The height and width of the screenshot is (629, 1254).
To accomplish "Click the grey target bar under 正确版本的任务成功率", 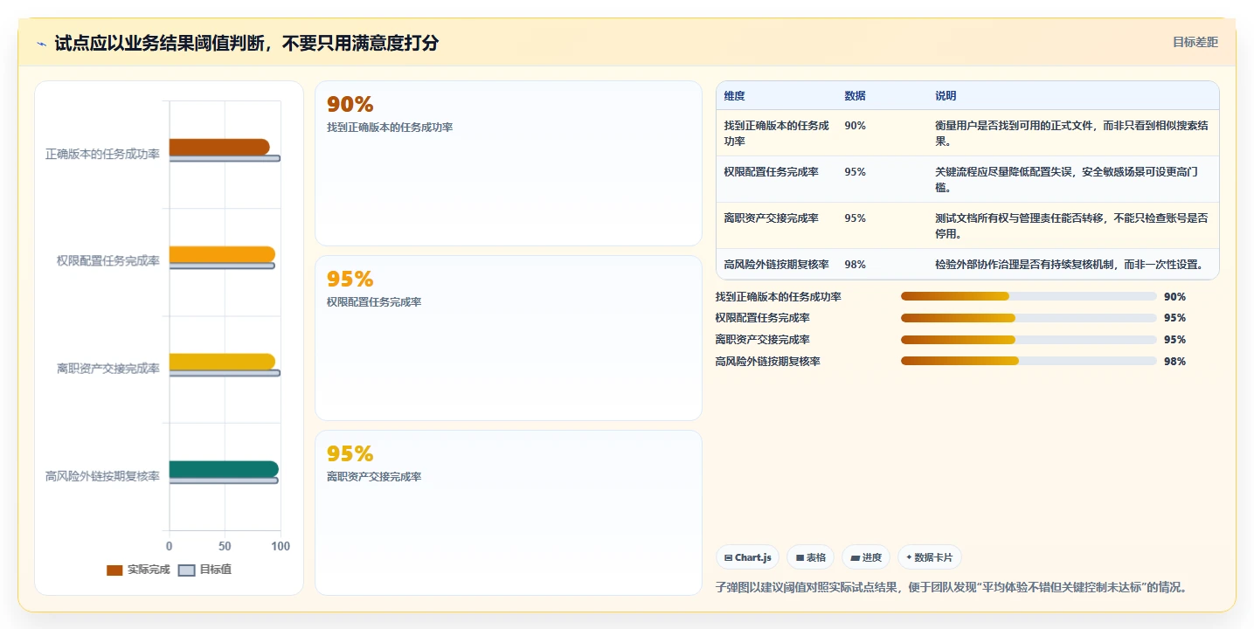I will coord(225,158).
